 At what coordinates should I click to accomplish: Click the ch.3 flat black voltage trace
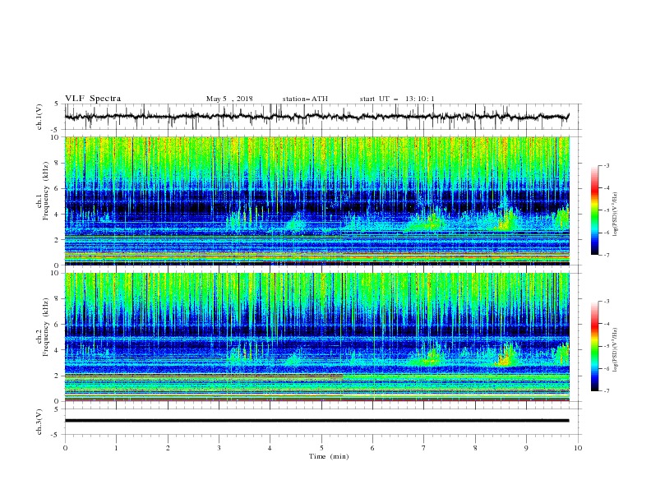point(316,421)
